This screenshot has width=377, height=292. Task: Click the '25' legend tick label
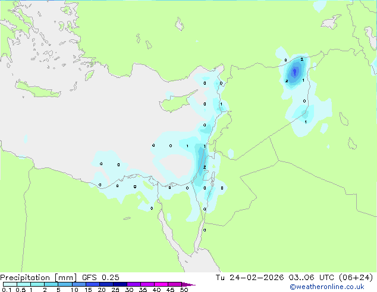[115, 290]
